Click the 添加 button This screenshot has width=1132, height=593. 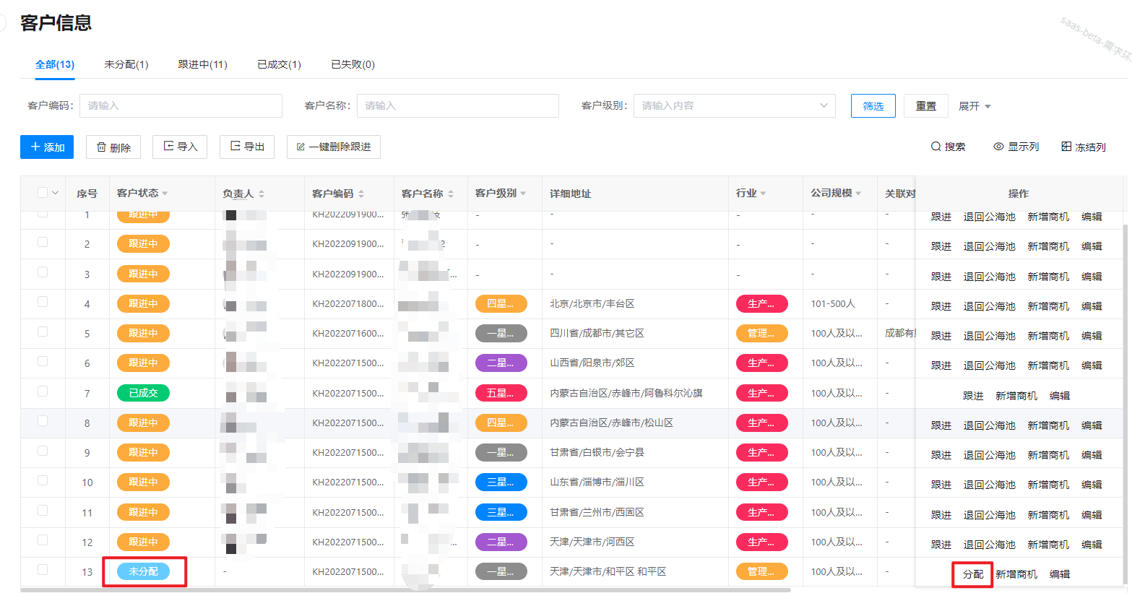(47, 147)
